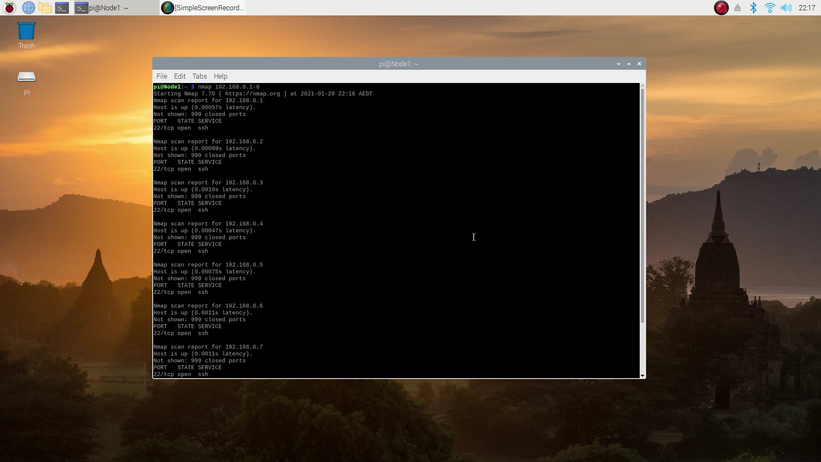Open the Tabs menu in terminal
This screenshot has width=821, height=462.
[199, 76]
